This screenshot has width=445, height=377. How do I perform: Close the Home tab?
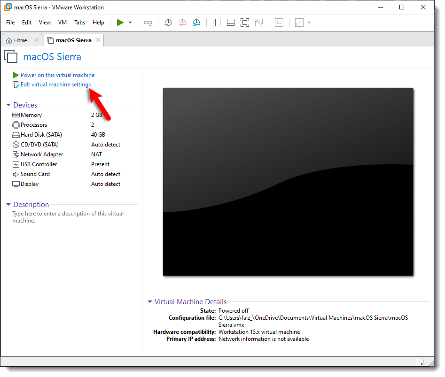pos(37,40)
